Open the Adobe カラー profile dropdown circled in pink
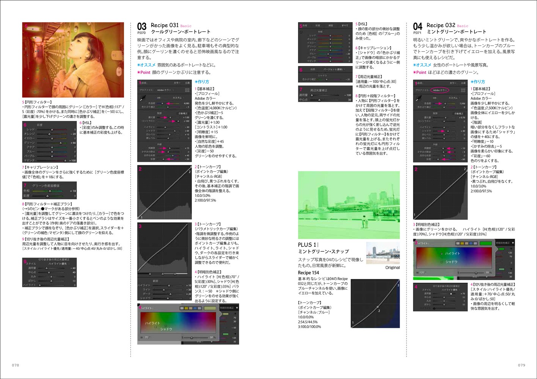Screen dimensions: 537x379 coord(440,90)
